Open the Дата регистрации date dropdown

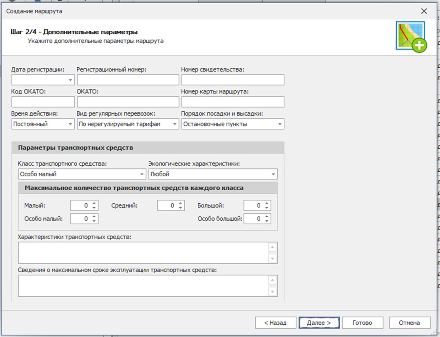pyautogui.click(x=70, y=80)
